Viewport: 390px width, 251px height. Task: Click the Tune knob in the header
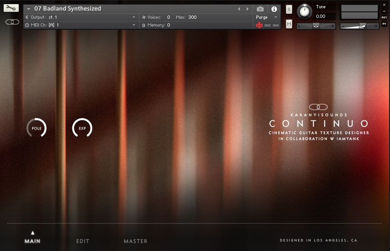click(304, 11)
